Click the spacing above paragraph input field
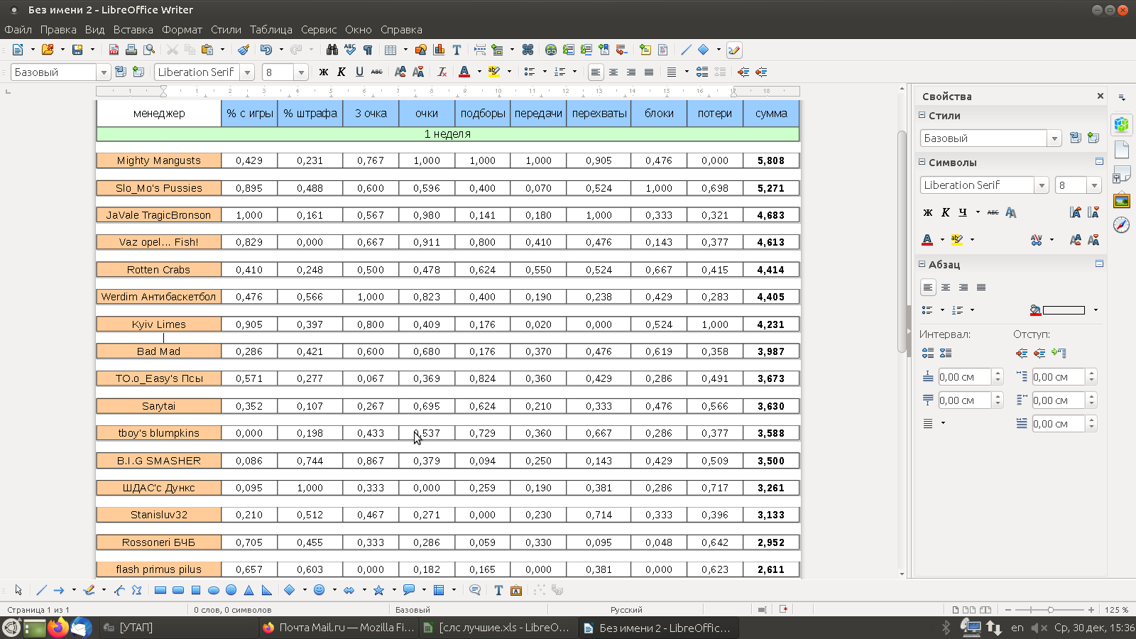 click(964, 377)
